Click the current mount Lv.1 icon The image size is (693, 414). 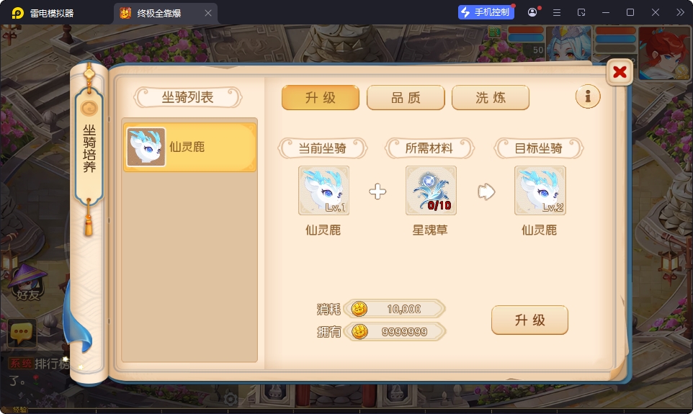(x=323, y=191)
